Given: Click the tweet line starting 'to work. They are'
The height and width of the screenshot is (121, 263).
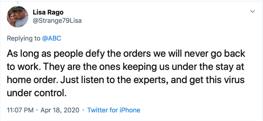Looking at the screenshot, I should 125,67.
